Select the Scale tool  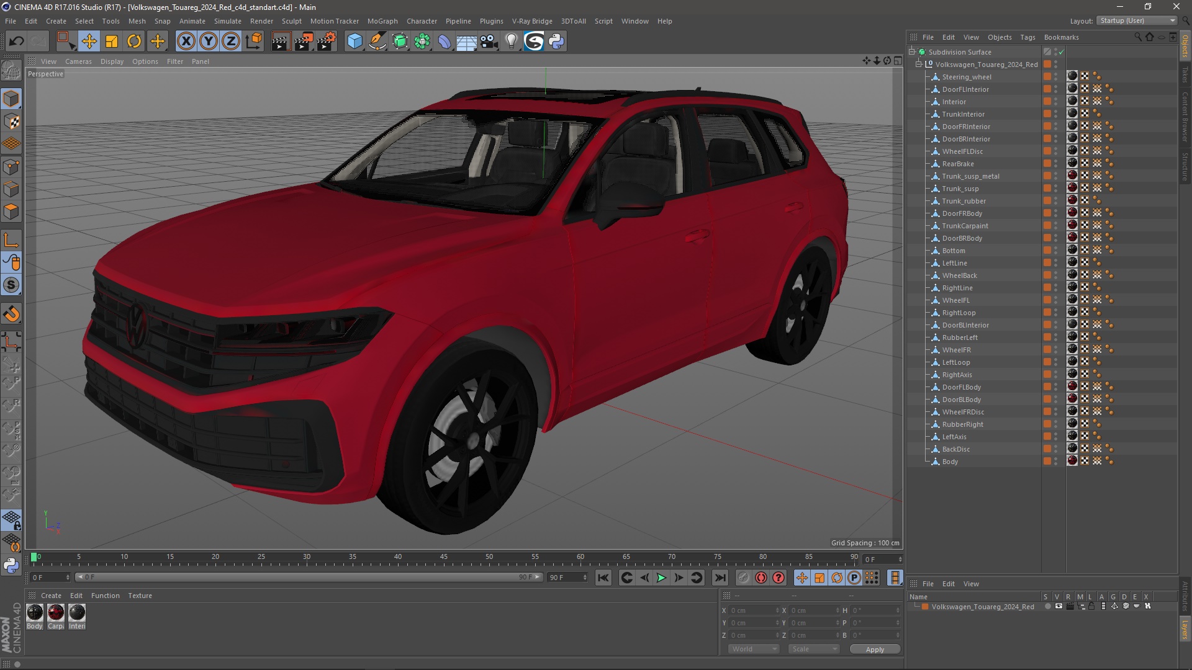coord(112,42)
